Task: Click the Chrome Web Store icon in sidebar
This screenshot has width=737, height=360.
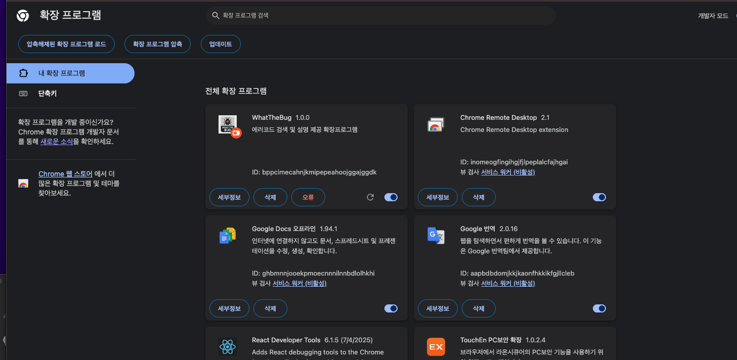Action: (x=23, y=184)
